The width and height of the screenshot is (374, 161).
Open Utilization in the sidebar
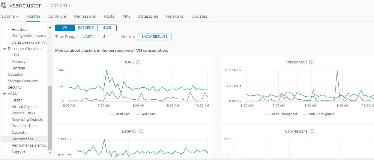pos(16,75)
